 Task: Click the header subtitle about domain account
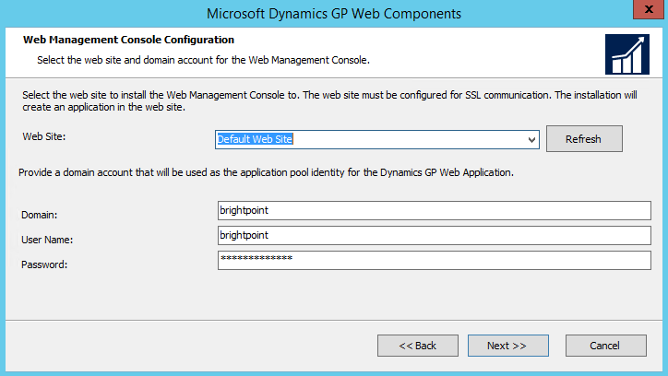click(203, 60)
